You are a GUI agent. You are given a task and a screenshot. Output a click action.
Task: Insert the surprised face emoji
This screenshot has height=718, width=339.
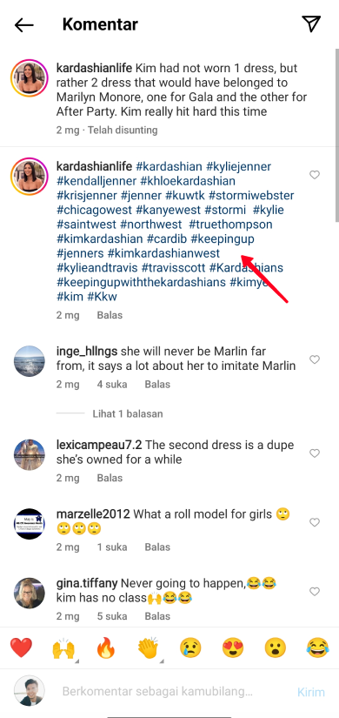pos(275,648)
